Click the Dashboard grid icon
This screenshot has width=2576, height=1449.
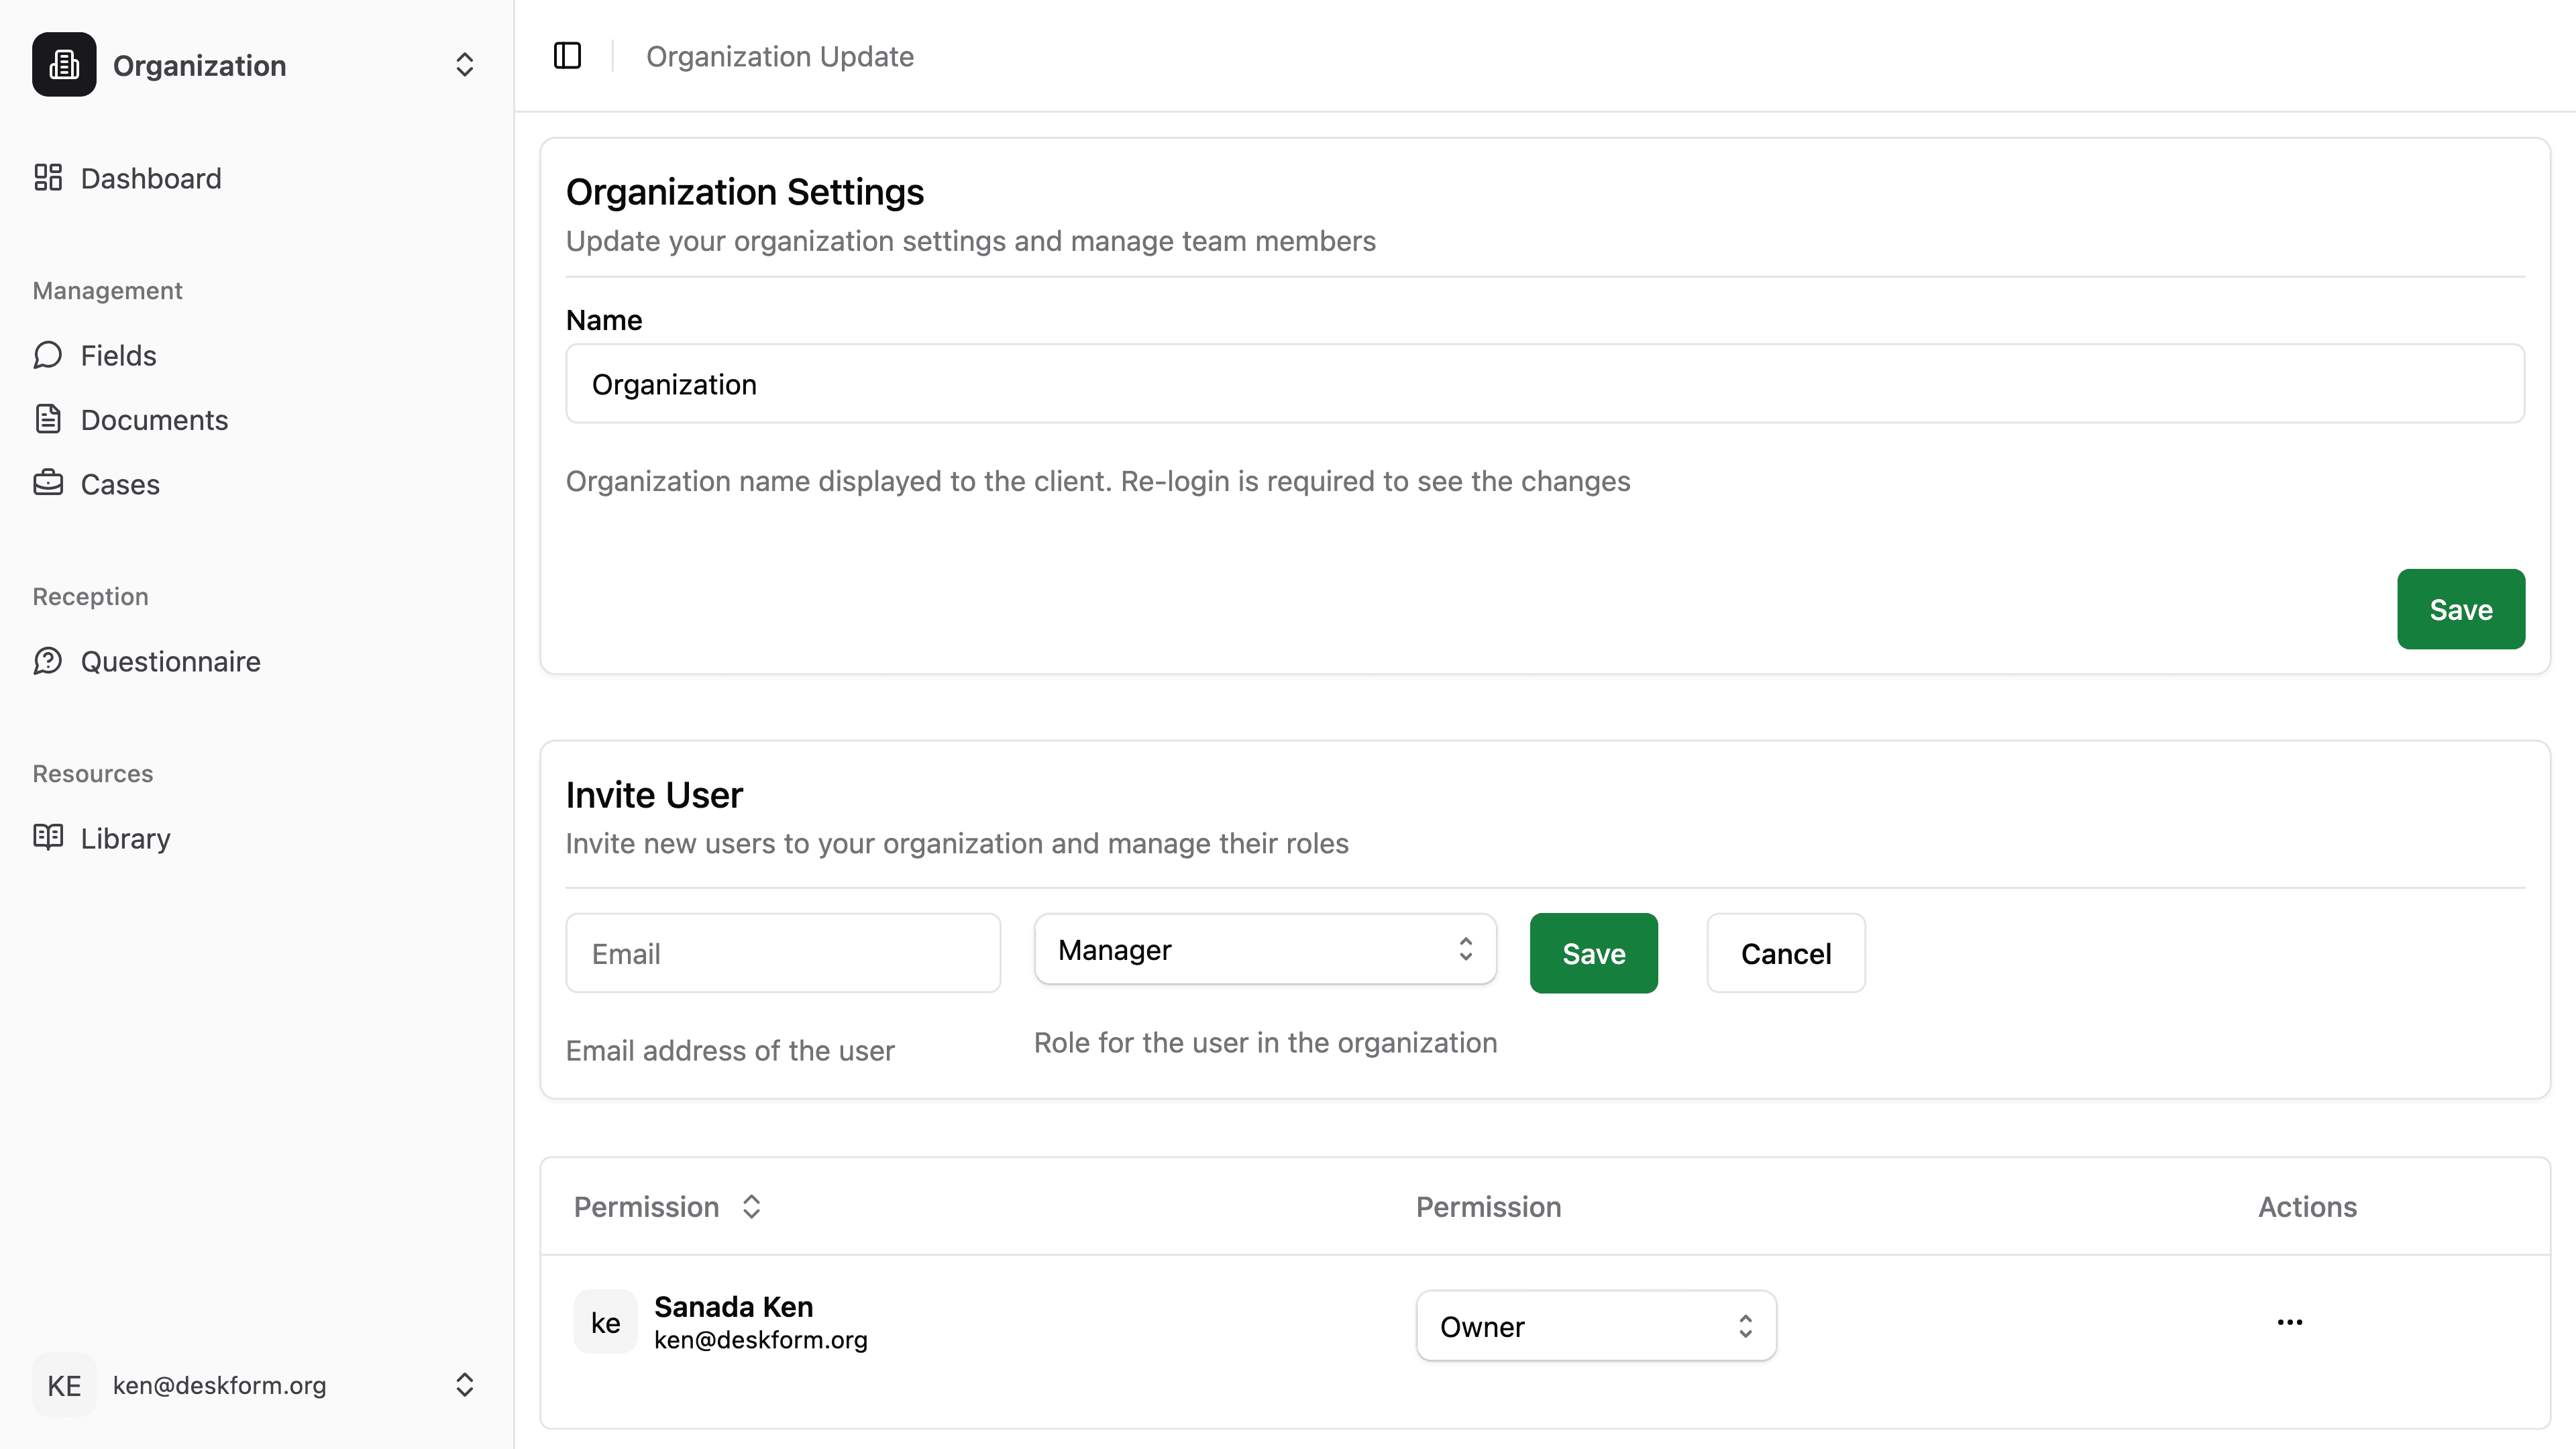(48, 178)
